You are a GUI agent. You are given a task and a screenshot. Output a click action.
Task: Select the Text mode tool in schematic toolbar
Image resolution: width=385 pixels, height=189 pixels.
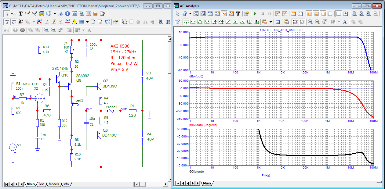click(x=21, y=14)
